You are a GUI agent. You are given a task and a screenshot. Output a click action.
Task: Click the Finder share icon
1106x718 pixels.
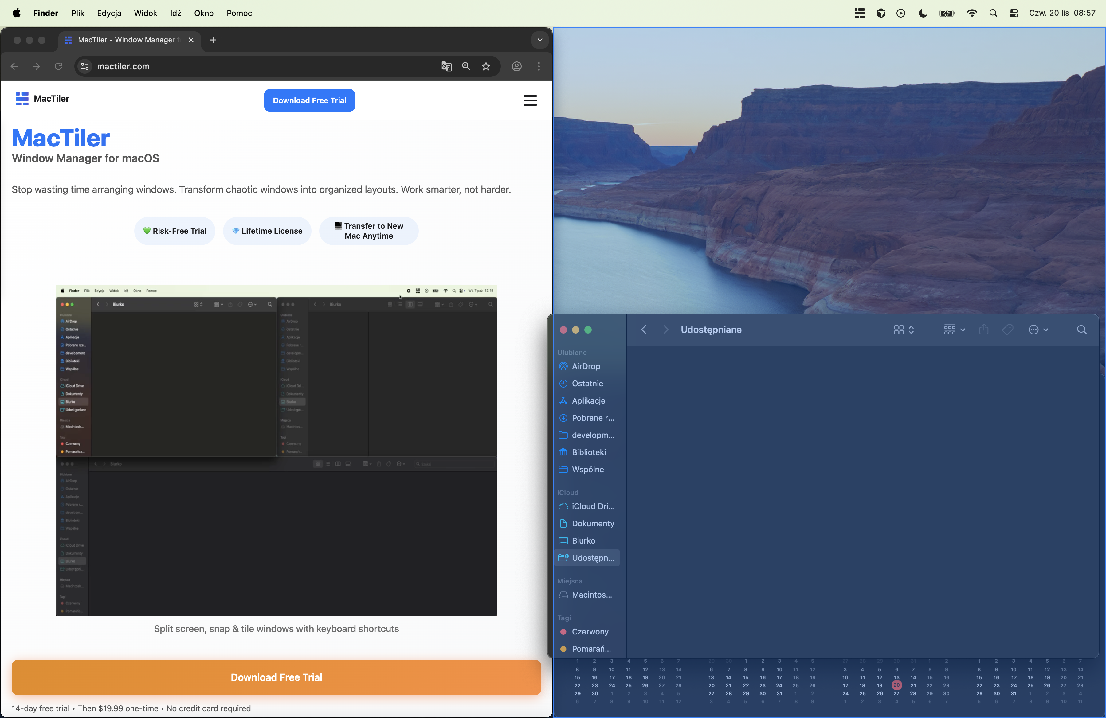coord(984,330)
